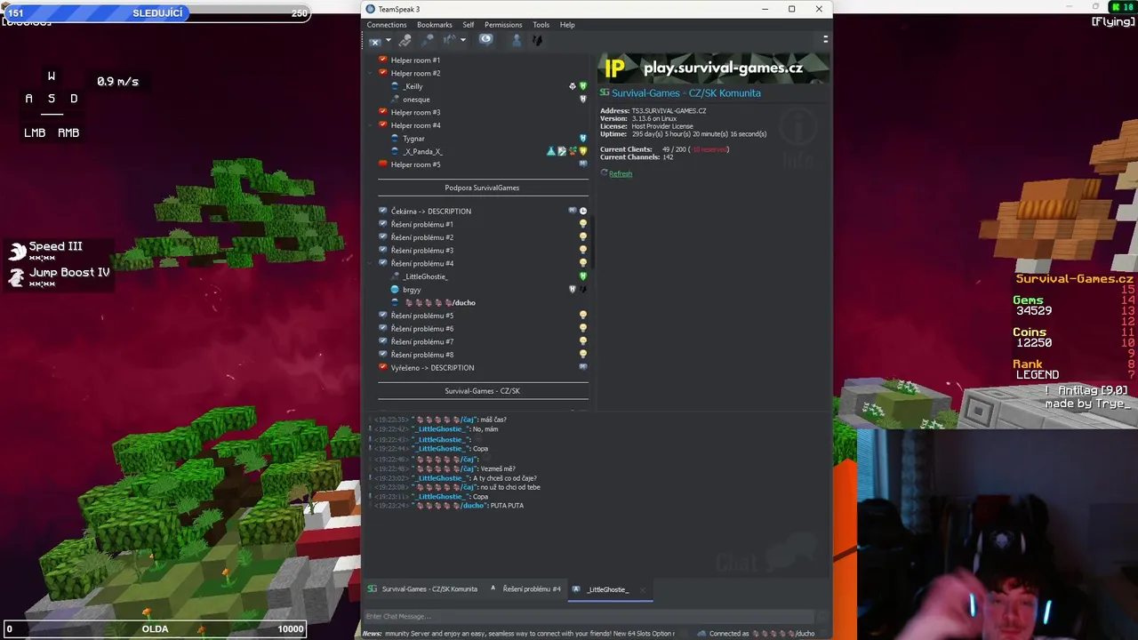Viewport: 1138px width, 640px height.
Task: Open the dropdown arrow beside the disconnect icon
Action: pos(388,40)
